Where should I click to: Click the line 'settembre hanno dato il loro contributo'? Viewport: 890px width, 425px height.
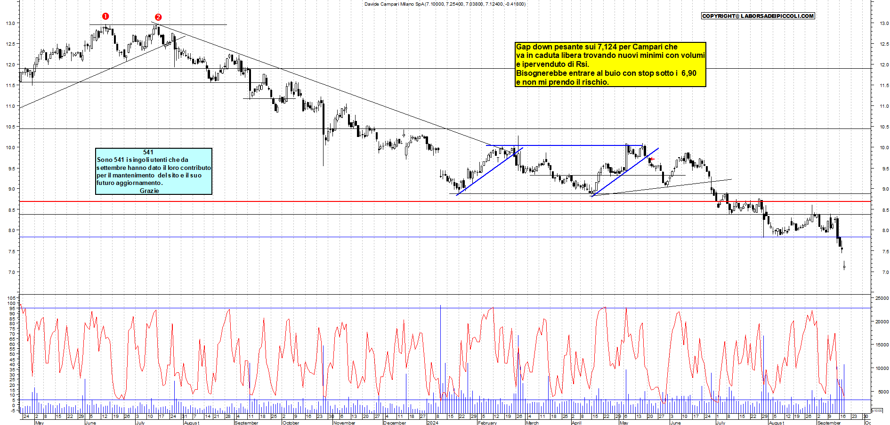(x=154, y=168)
